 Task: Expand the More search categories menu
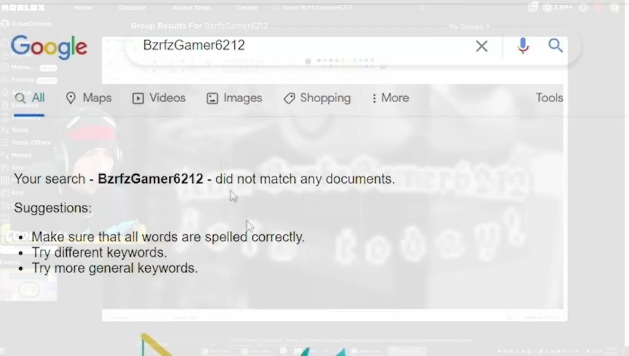(390, 98)
